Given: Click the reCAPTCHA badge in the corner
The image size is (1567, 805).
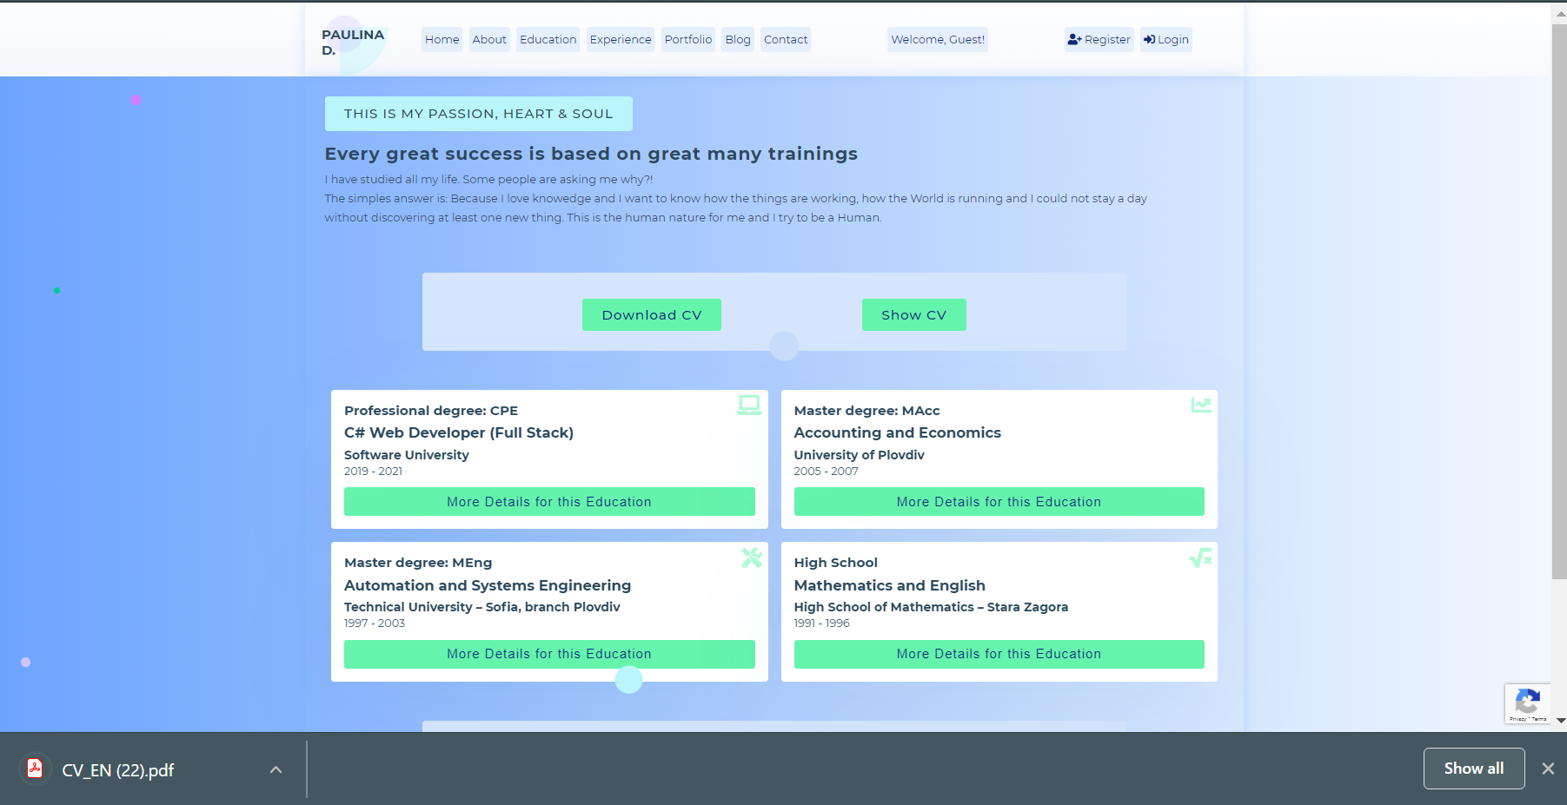Looking at the screenshot, I should pos(1527,703).
